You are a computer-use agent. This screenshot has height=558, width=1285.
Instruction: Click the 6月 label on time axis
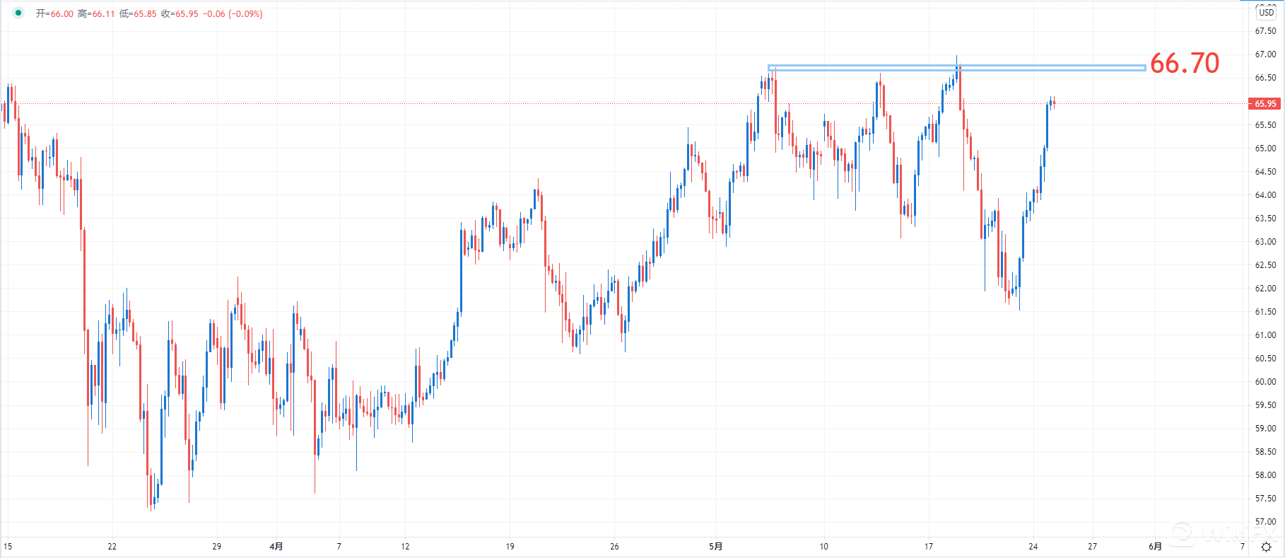[x=1155, y=547]
